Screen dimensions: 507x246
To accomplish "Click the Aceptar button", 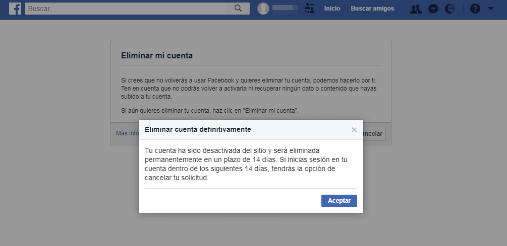I will pyautogui.click(x=339, y=201).
